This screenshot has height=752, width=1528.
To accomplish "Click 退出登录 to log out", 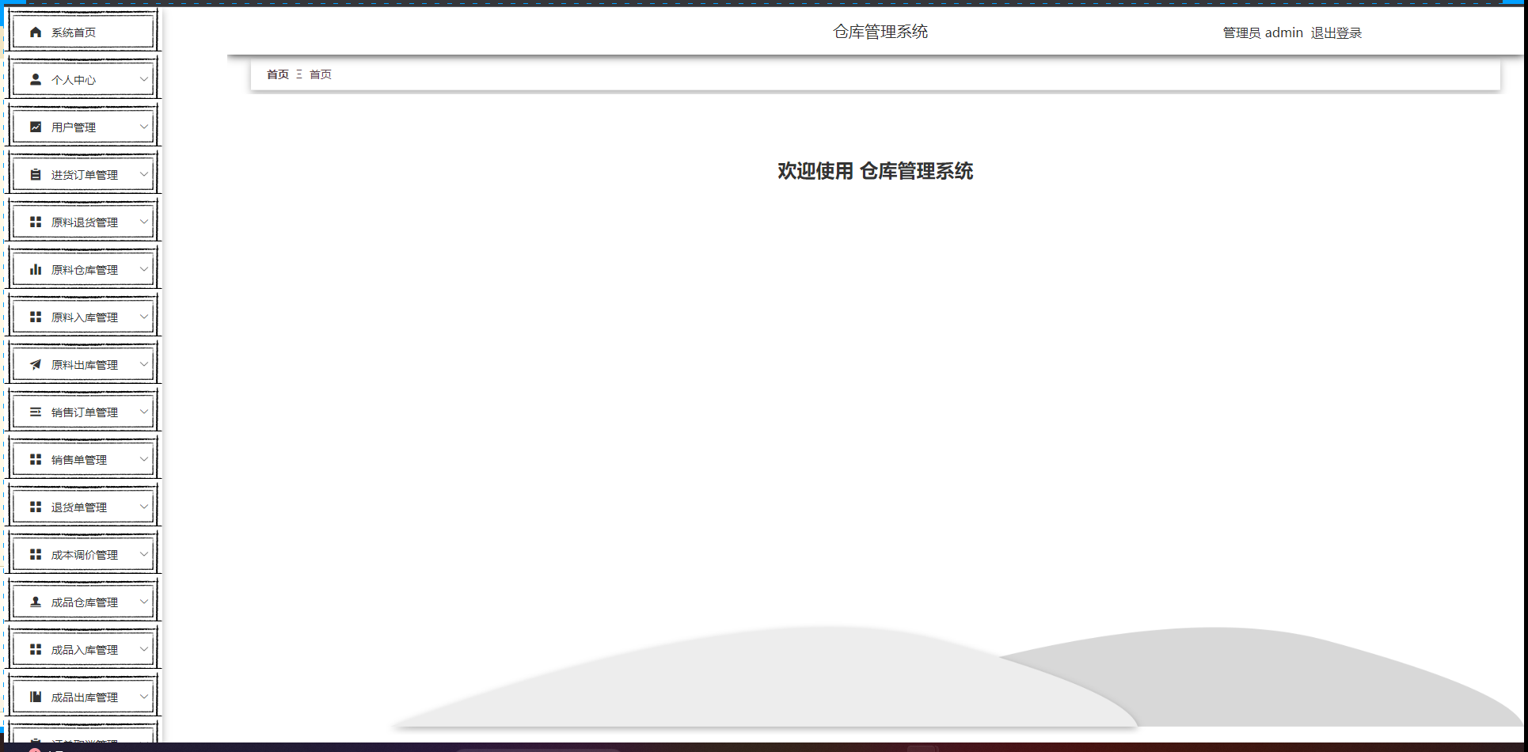I will point(1336,32).
